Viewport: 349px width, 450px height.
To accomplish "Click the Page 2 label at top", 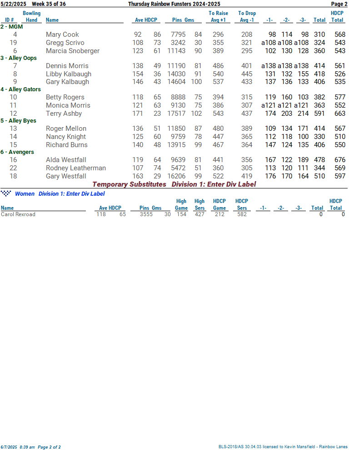I will [x=339, y=4].
